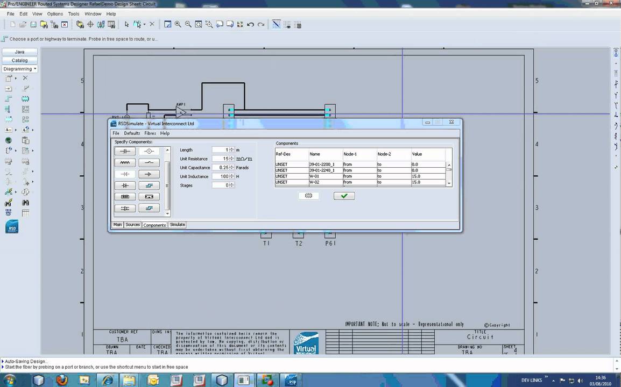Select the W-01 row name cell
This screenshot has height=387, width=621.
[x=326, y=176]
